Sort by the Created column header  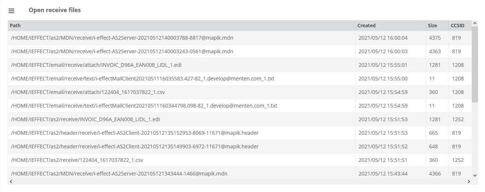pyautogui.click(x=366, y=26)
